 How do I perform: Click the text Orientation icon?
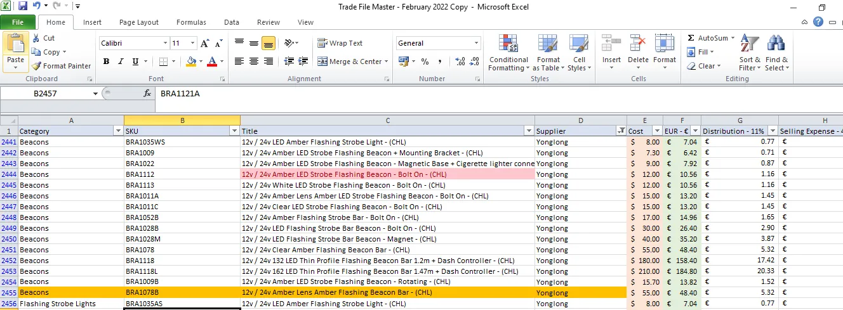click(x=289, y=43)
